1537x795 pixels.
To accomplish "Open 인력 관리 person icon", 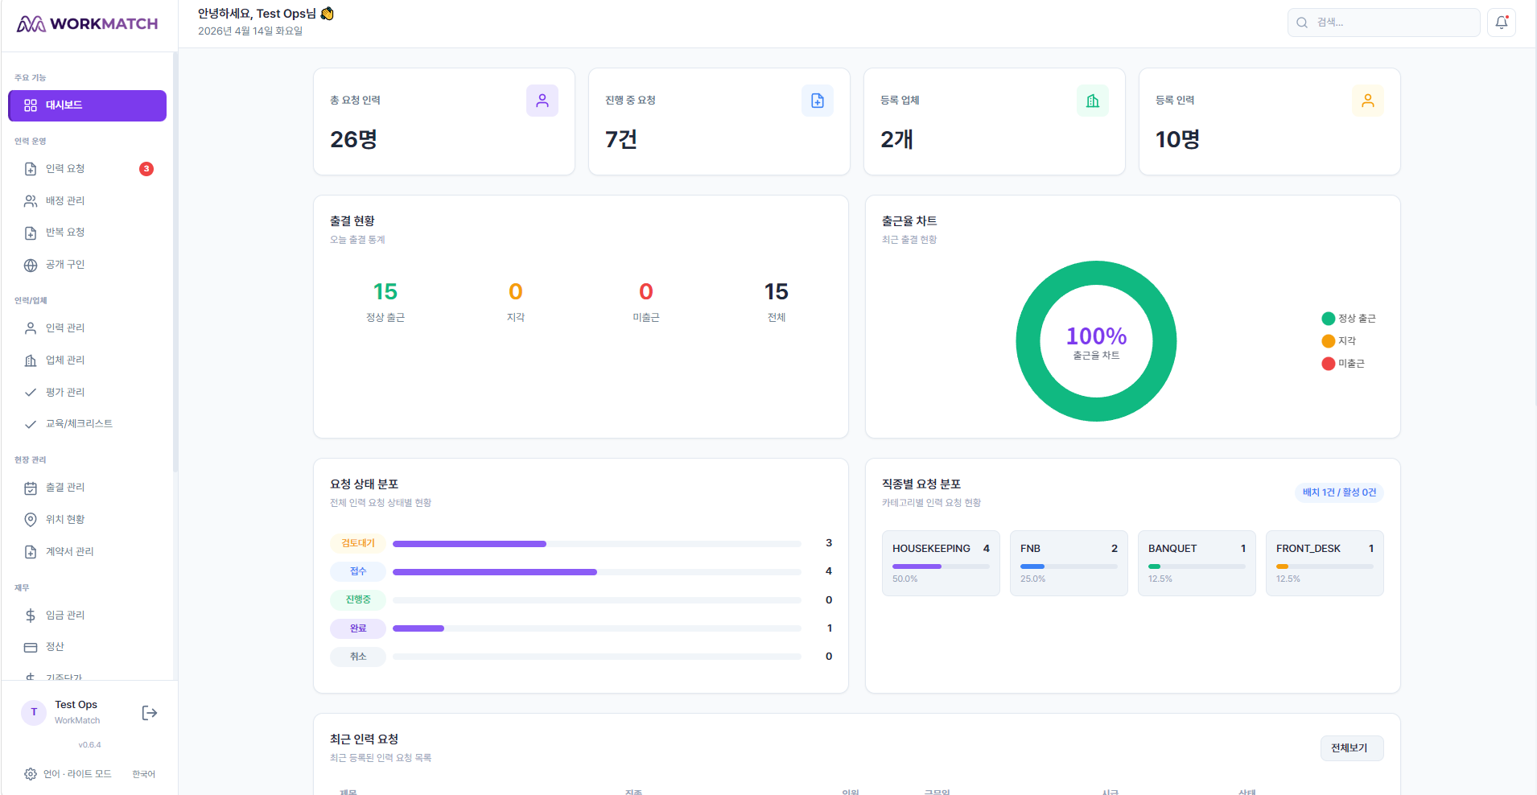I will coord(30,327).
